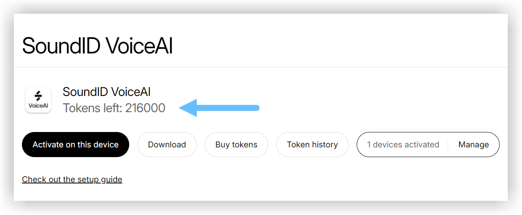Click the '1 devices activated' label
The height and width of the screenshot is (215, 522).
click(x=403, y=145)
